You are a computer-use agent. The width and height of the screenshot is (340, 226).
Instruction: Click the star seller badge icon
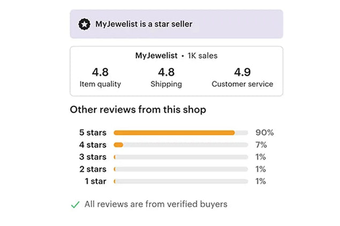click(x=84, y=24)
